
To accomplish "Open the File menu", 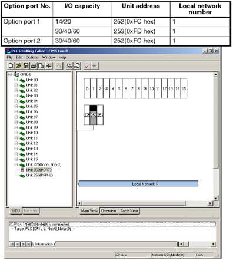I will click(x=9, y=57).
